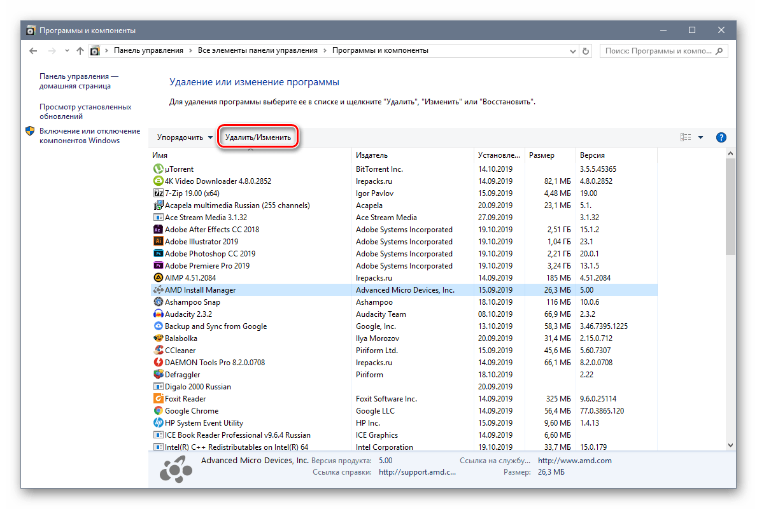The image size is (757, 509).
Task: Click the http://support.amd.c... help link text
Action: tap(417, 472)
